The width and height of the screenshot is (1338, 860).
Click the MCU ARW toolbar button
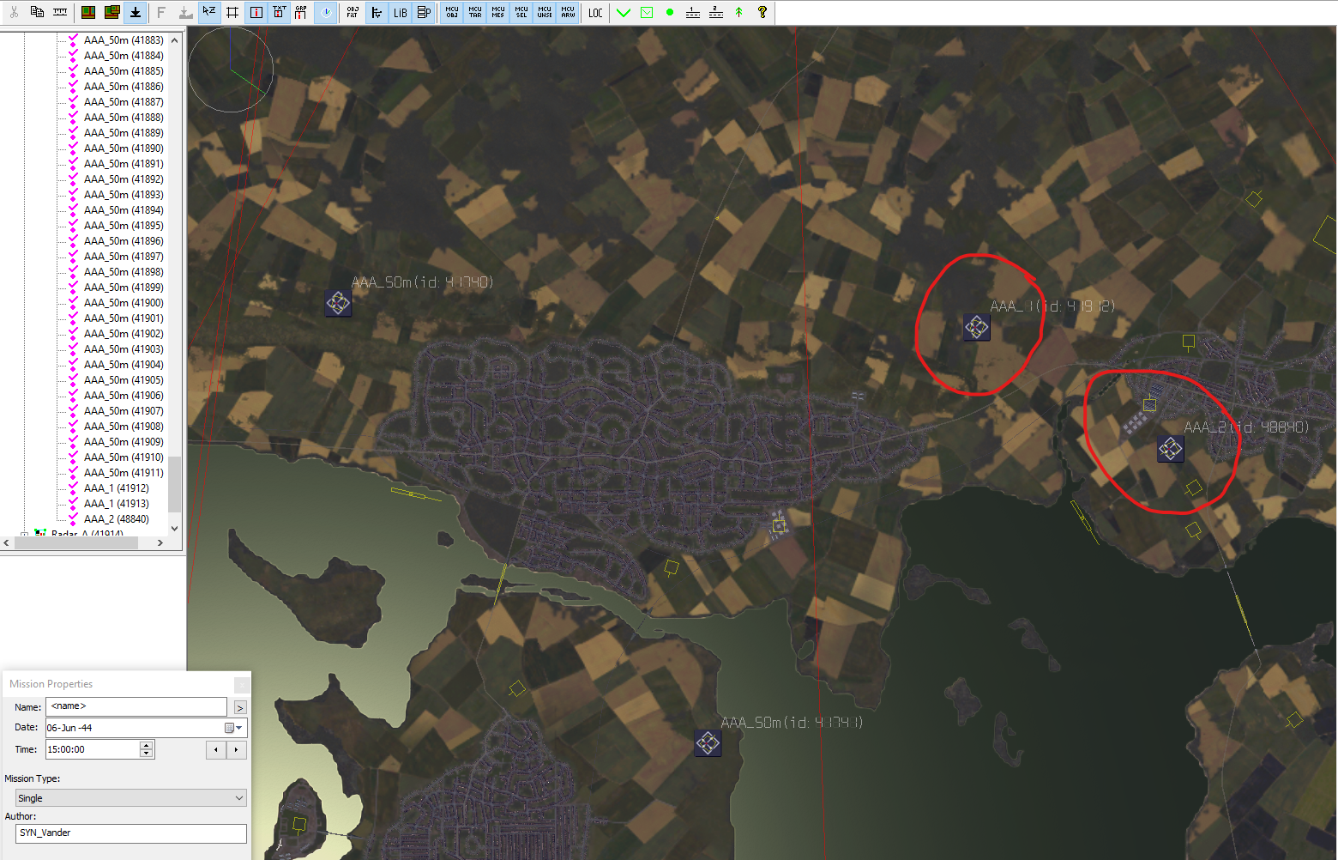pyautogui.click(x=568, y=12)
